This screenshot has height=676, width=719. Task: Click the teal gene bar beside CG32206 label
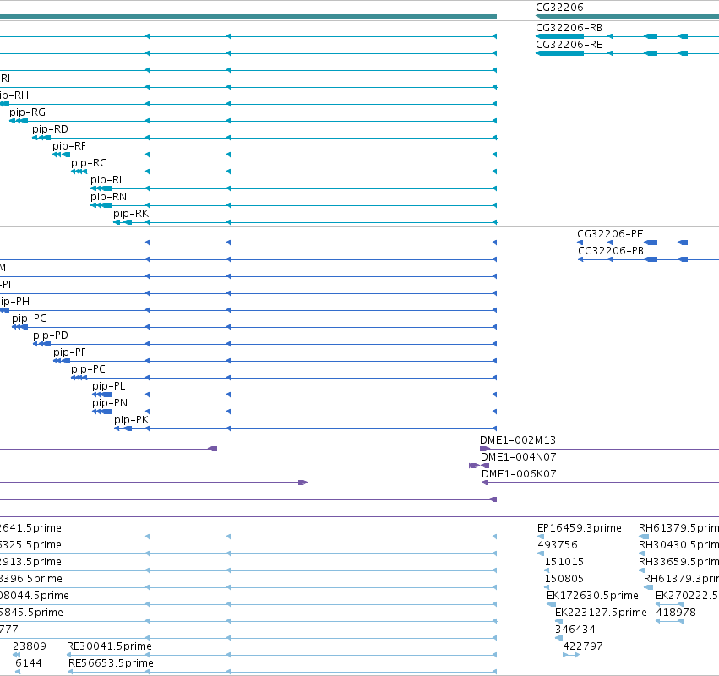tap(627, 16)
